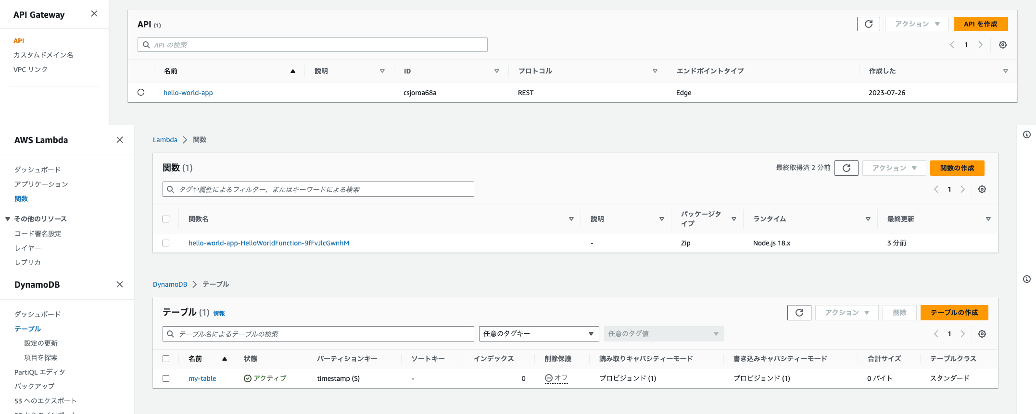Toggle select-all checkbox in DynamoDB tables

click(x=166, y=359)
